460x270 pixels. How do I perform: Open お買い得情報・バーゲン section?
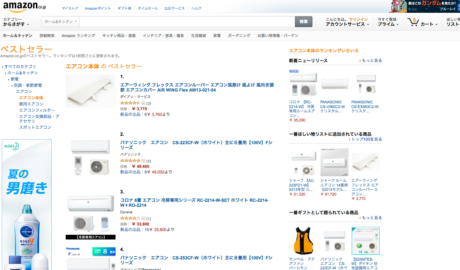278,36
